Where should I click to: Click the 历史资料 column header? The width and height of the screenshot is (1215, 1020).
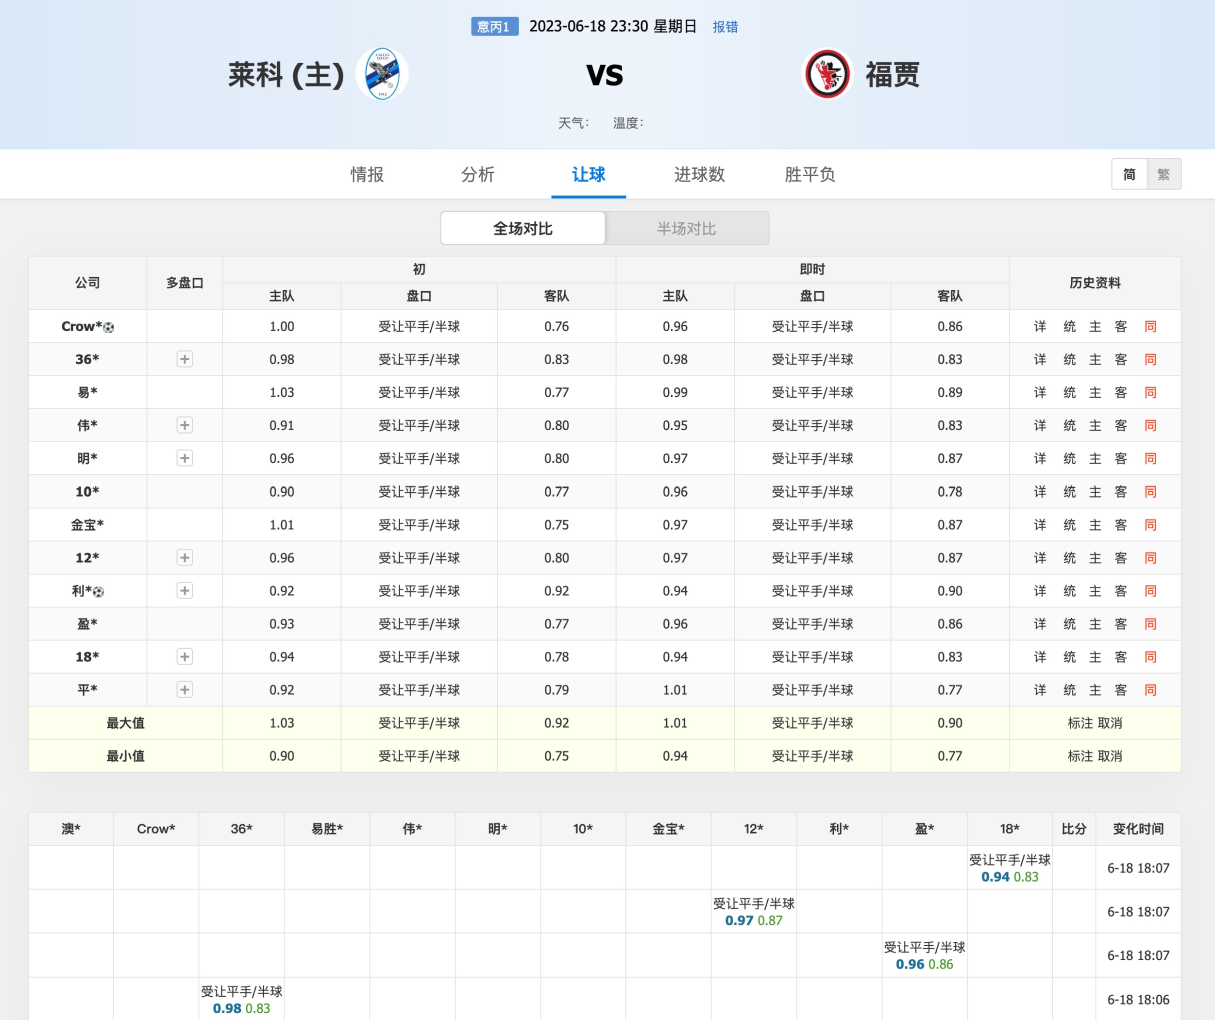click(1095, 283)
